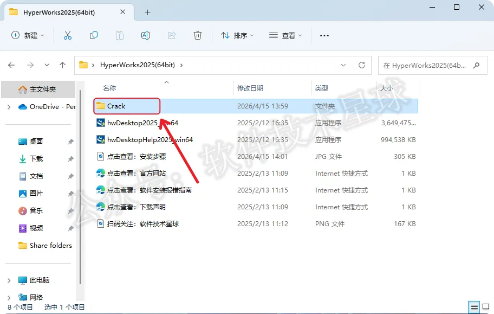Click the 167 KB size value
This screenshot has width=494, height=314.
(405, 224)
